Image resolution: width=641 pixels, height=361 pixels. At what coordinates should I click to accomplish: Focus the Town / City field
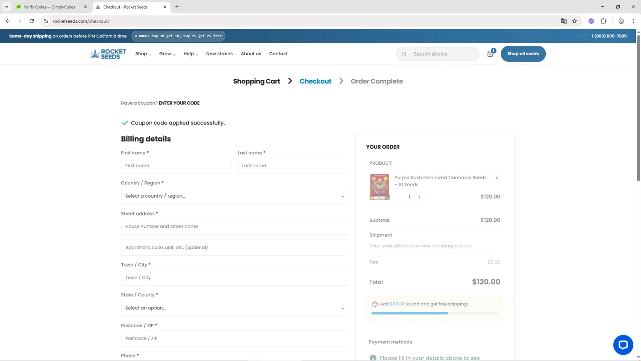coord(235,278)
